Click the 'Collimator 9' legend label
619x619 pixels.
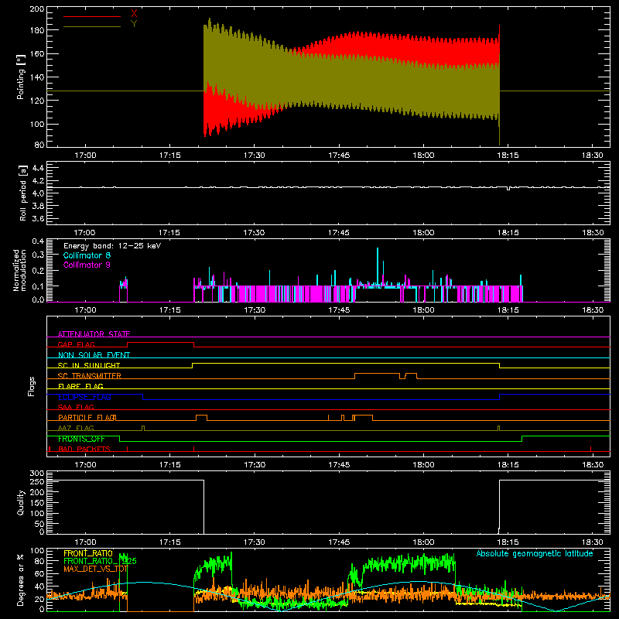point(87,265)
